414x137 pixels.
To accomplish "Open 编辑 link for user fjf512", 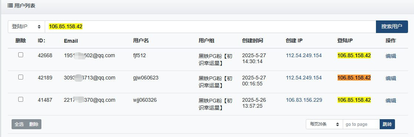I will [x=391, y=56].
